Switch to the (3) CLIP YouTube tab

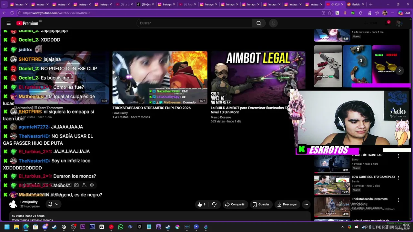click(x=335, y=5)
